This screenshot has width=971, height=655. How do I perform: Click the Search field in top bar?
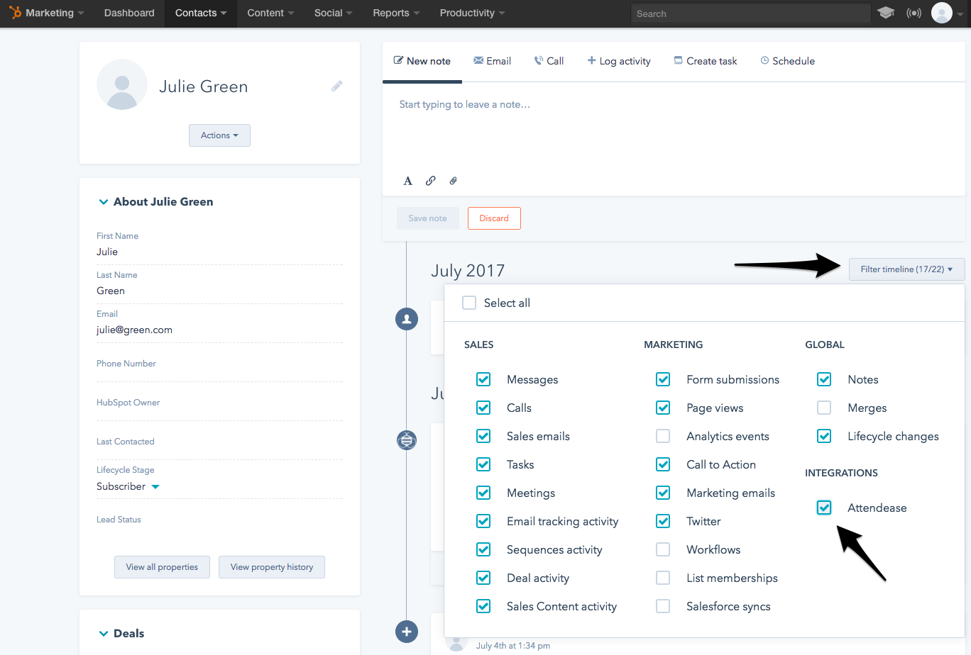[750, 13]
